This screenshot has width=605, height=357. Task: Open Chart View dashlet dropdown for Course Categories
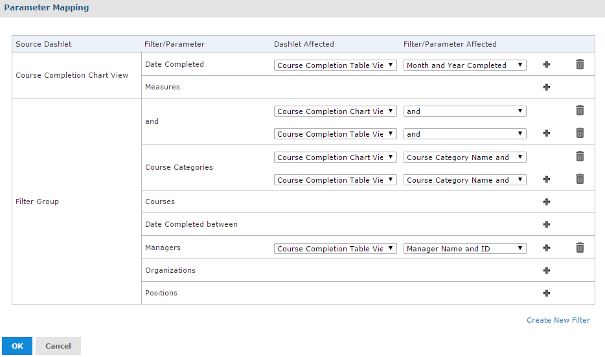[336, 157]
